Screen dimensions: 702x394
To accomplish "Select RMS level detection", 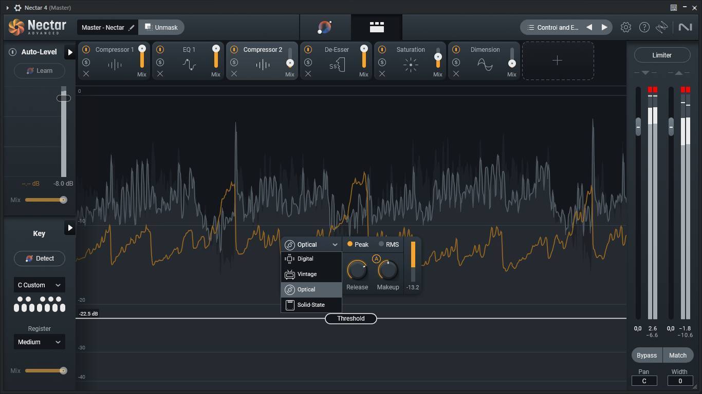I will 389,245.
